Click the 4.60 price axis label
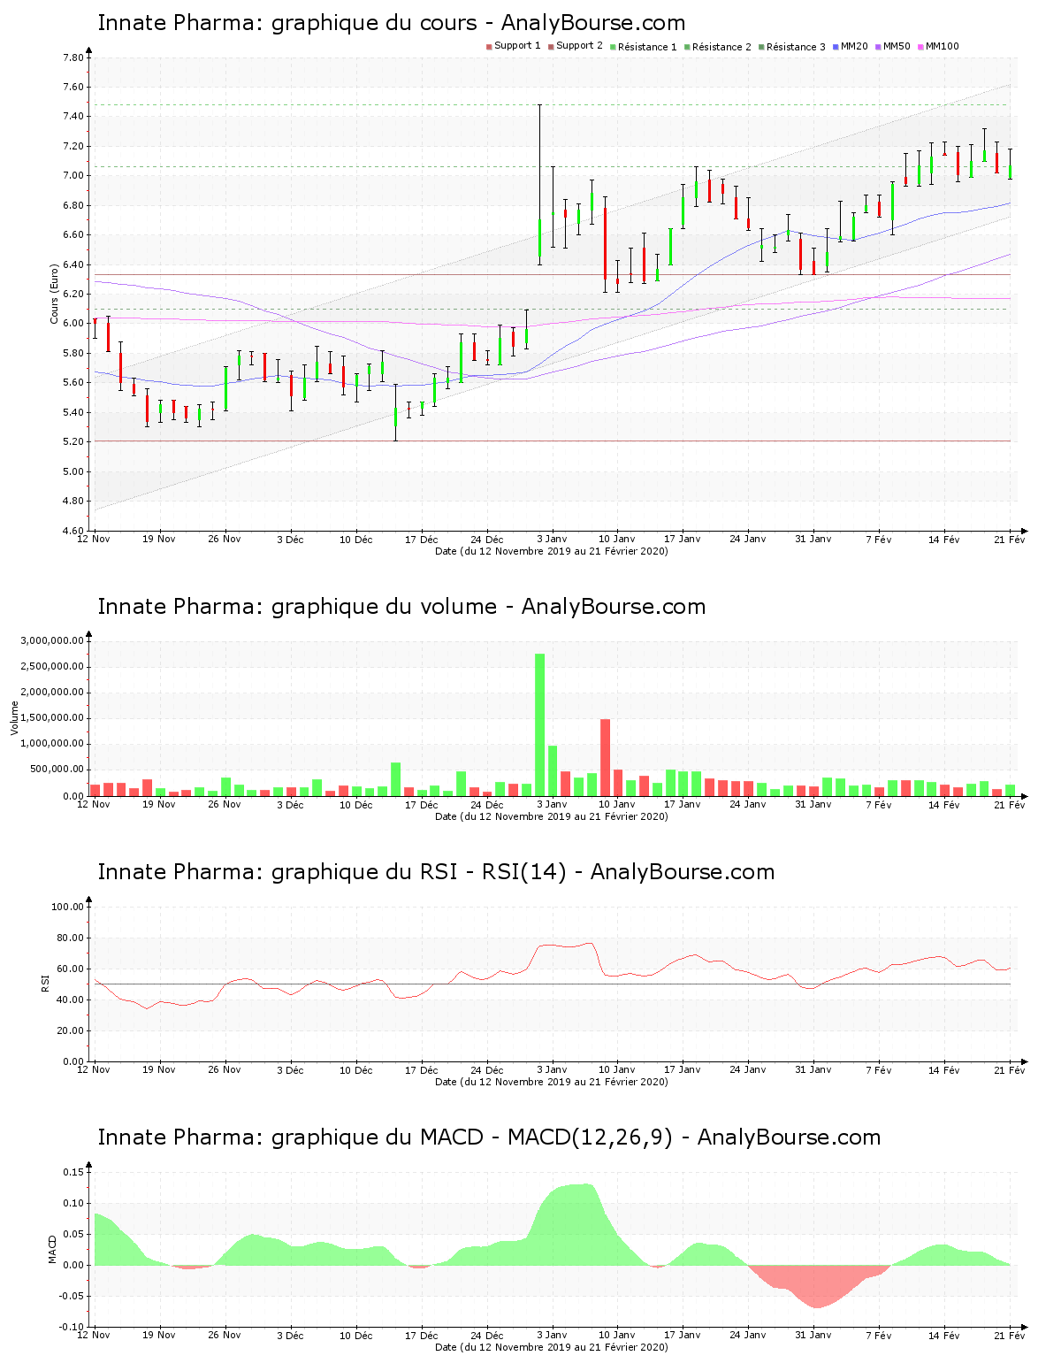 [x=73, y=531]
